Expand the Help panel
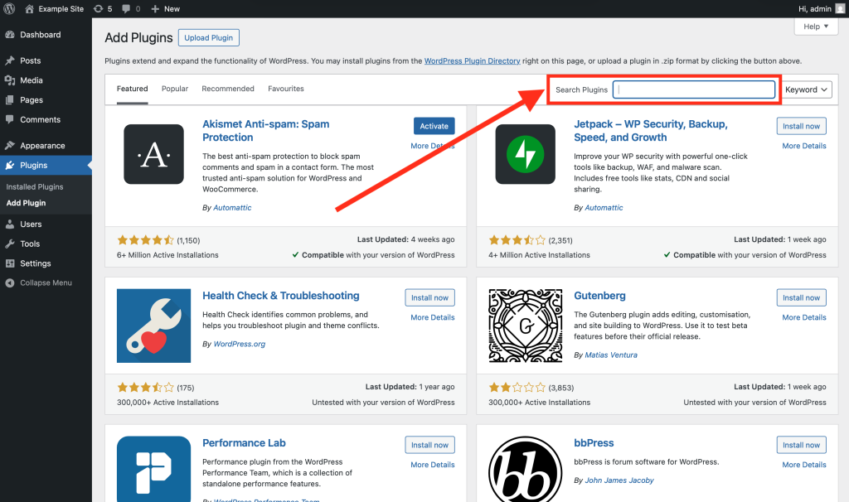849x502 pixels. (816, 27)
